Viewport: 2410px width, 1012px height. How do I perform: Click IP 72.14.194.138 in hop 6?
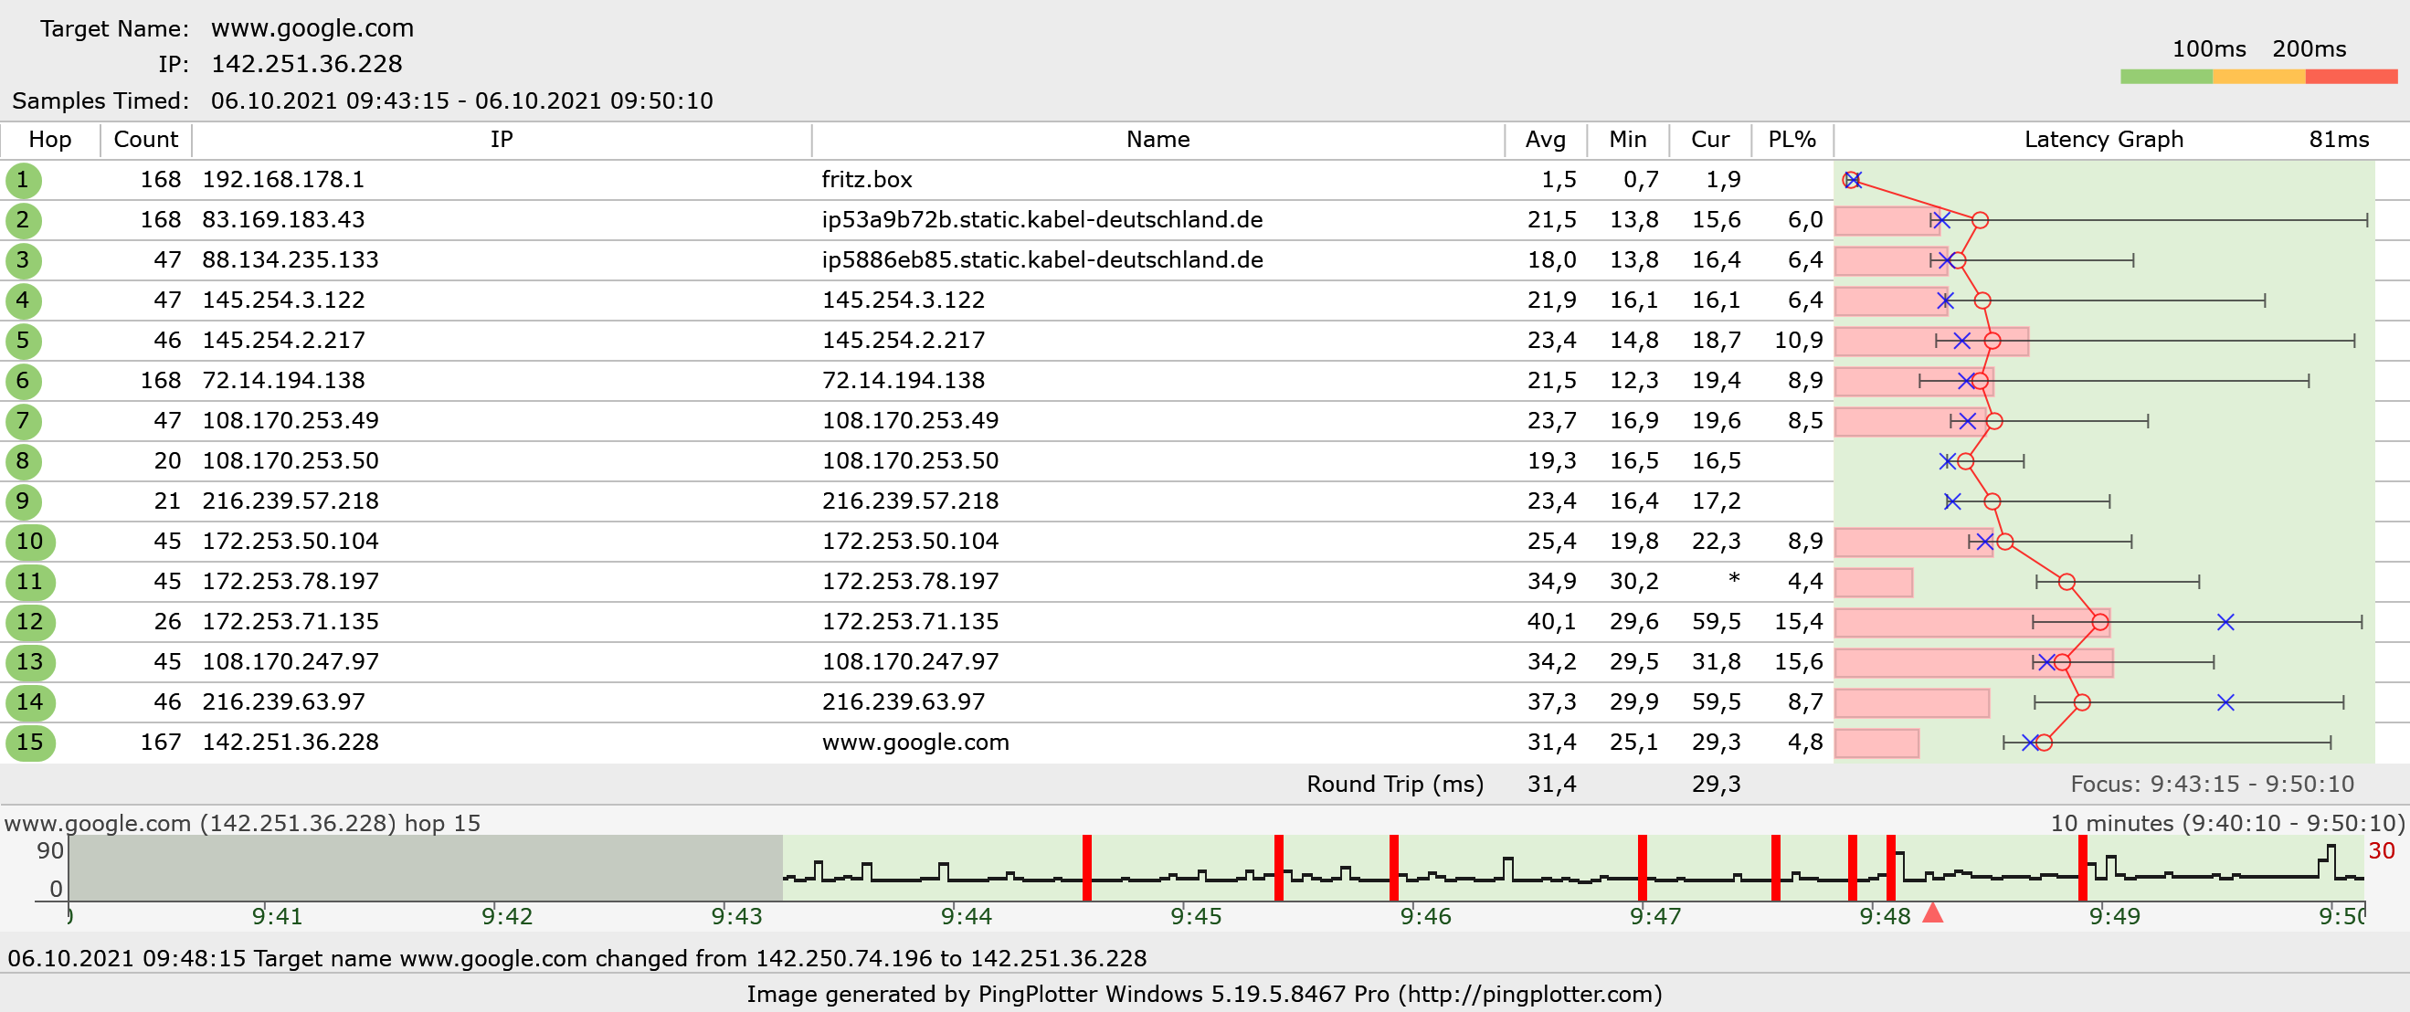[x=283, y=381]
